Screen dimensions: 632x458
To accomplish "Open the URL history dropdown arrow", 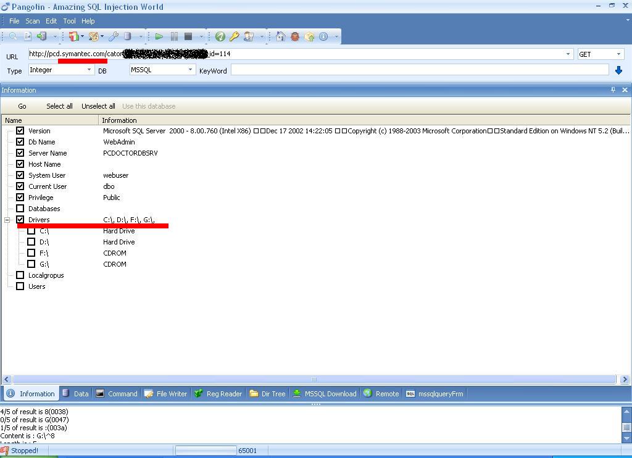I will [x=568, y=54].
